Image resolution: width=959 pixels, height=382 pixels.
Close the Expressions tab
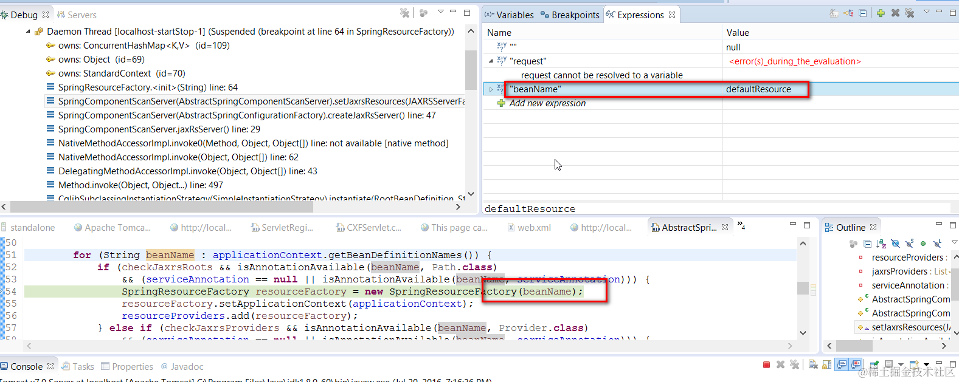click(x=672, y=15)
